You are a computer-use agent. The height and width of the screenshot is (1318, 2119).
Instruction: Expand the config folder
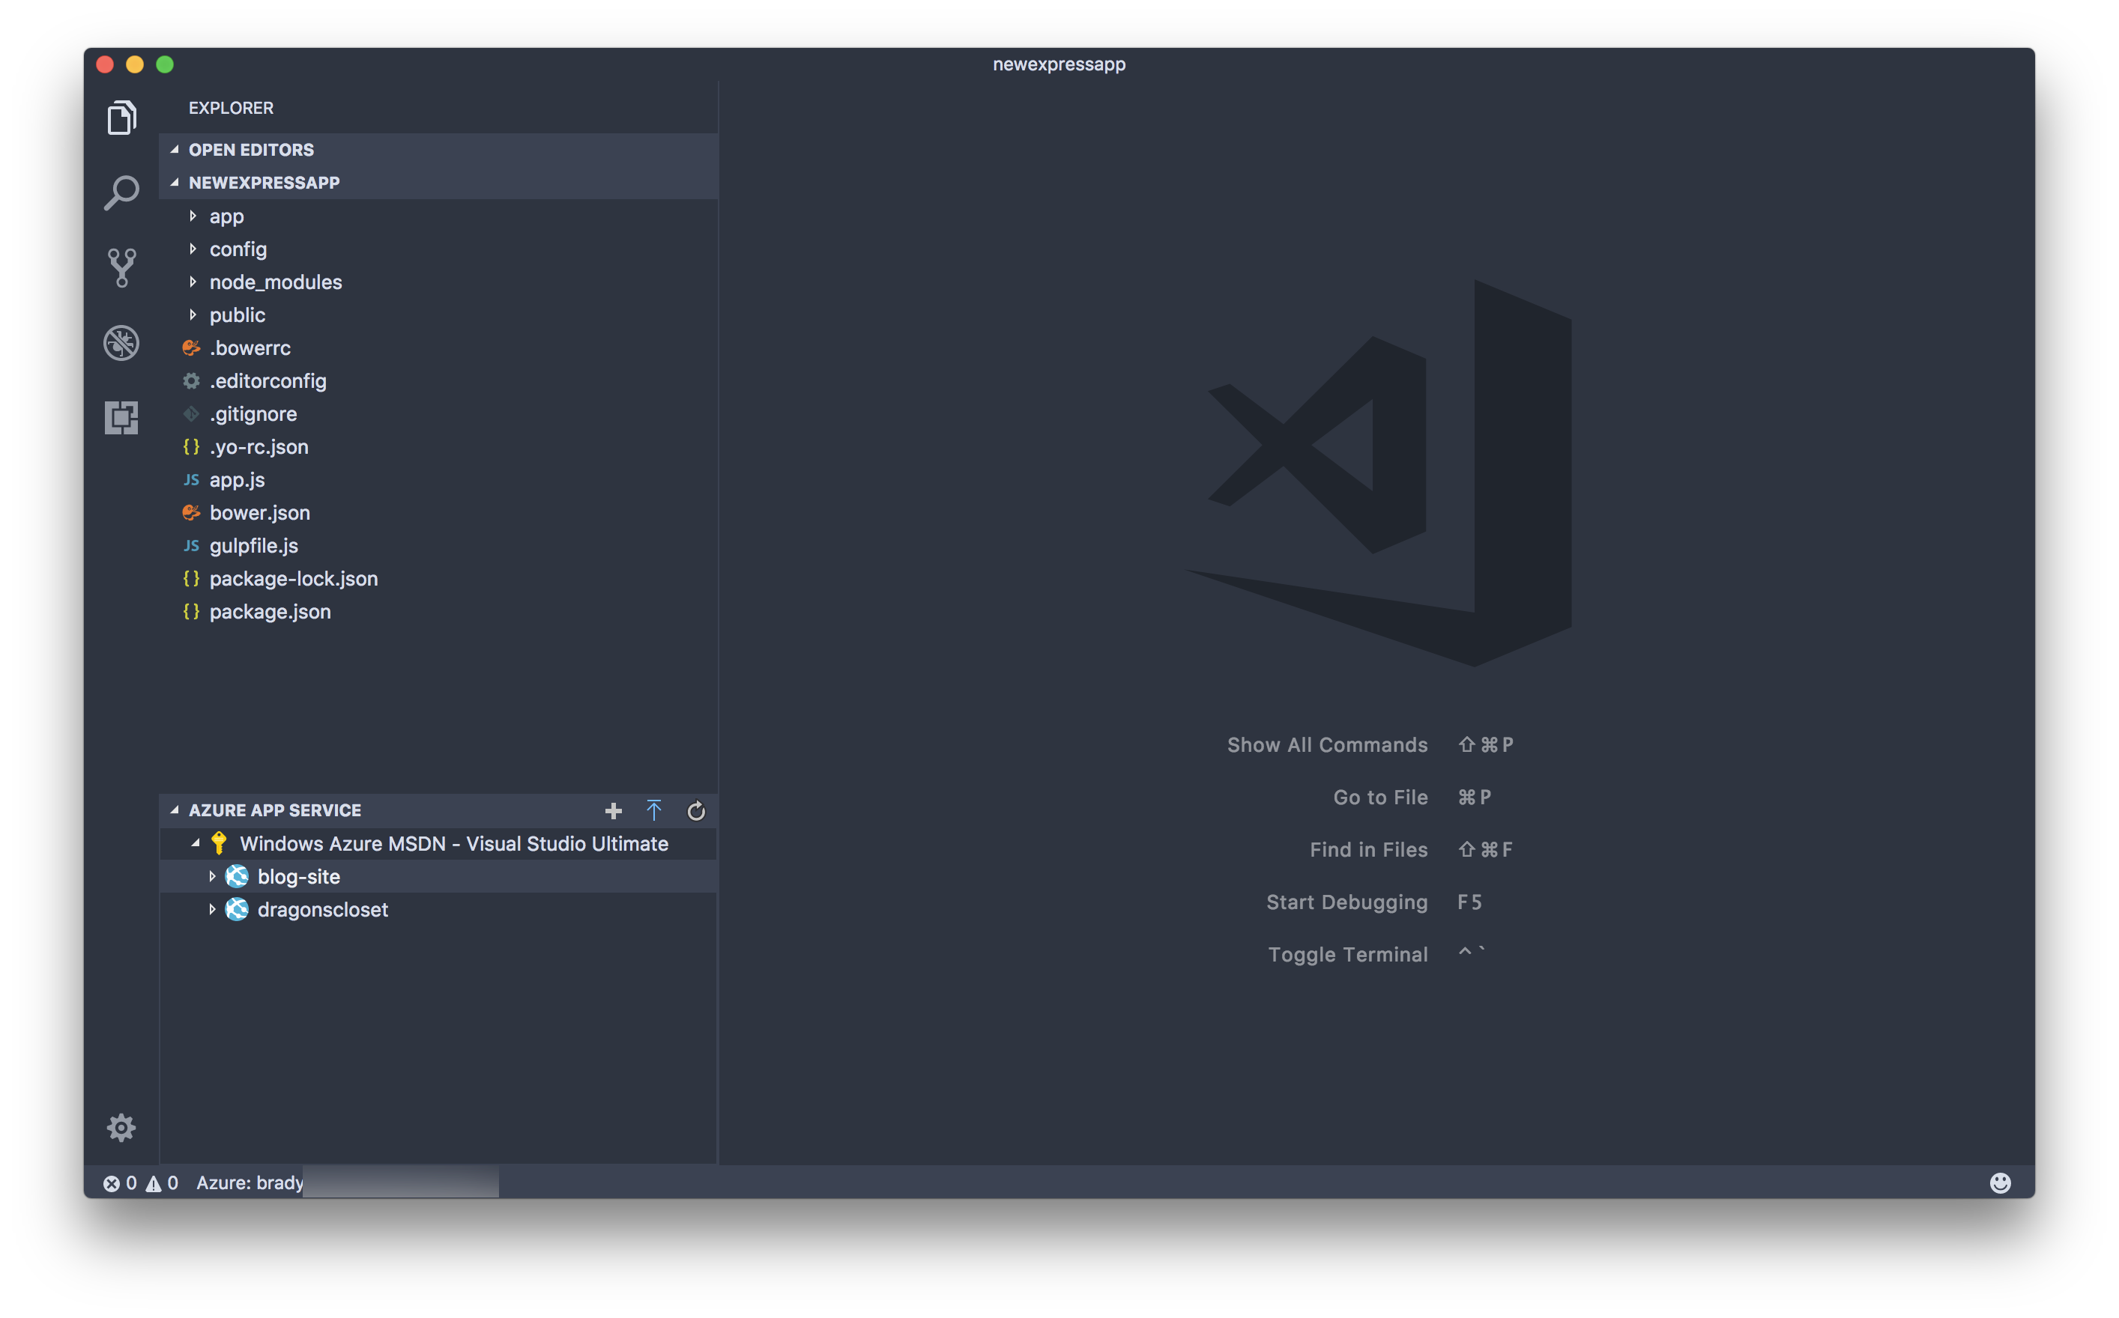point(193,249)
